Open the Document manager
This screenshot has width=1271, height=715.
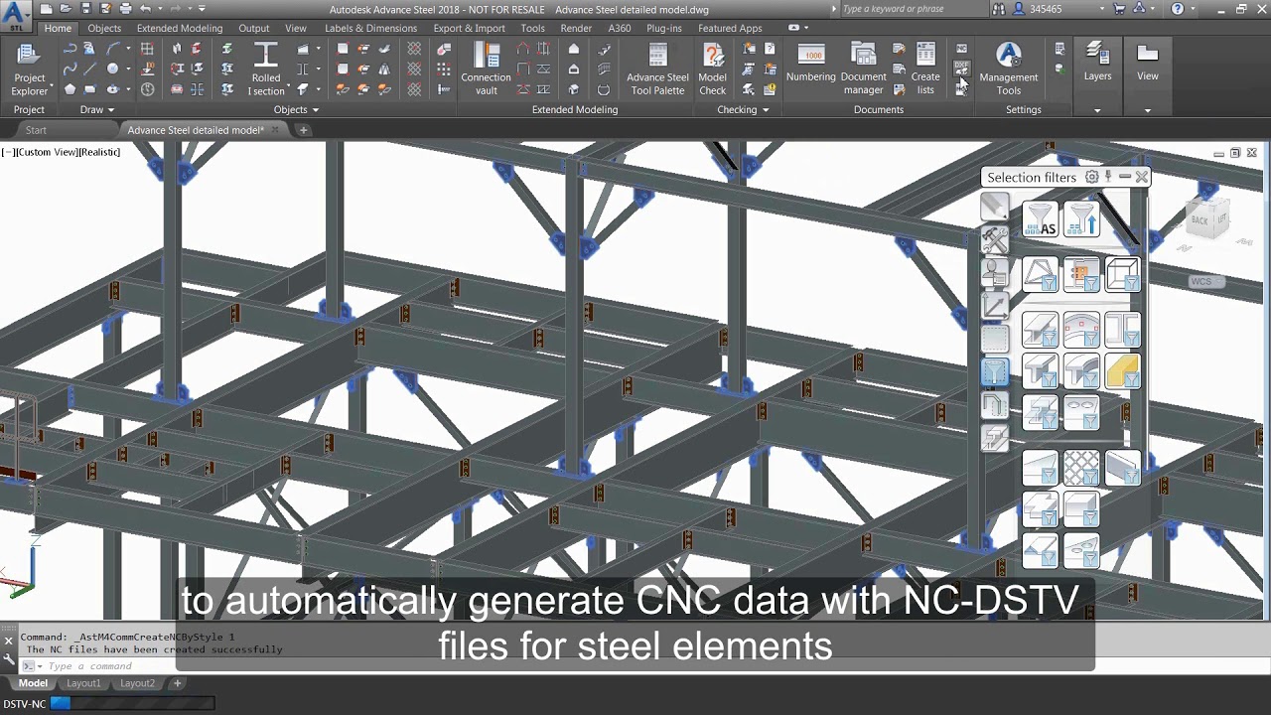pyautogui.click(x=862, y=67)
